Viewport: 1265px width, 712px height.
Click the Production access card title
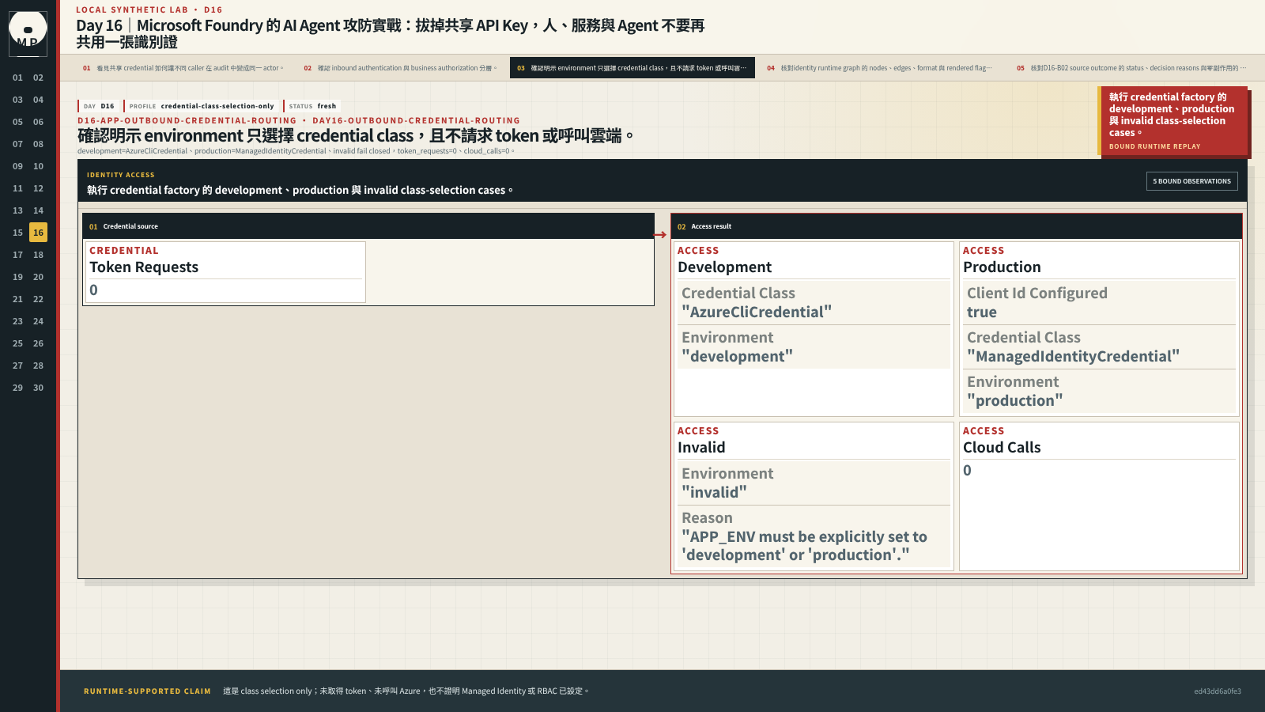pyautogui.click(x=1002, y=267)
